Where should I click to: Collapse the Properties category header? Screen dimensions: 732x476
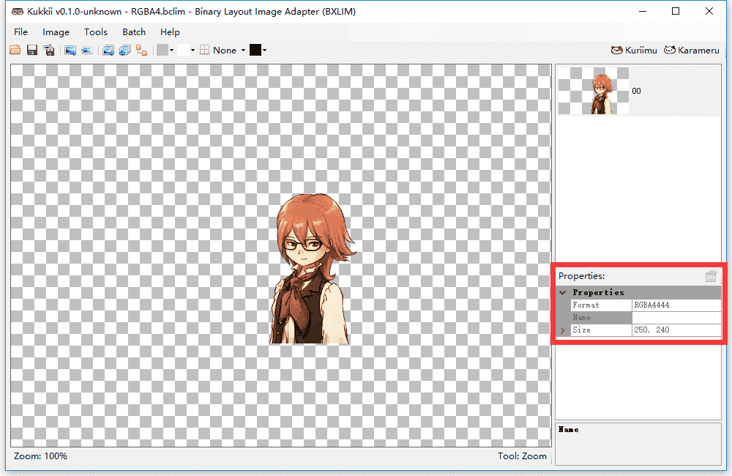click(563, 292)
